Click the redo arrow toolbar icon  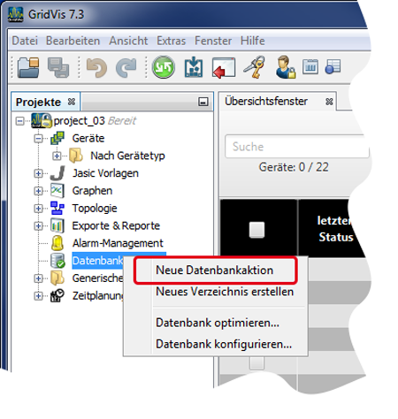(x=126, y=68)
